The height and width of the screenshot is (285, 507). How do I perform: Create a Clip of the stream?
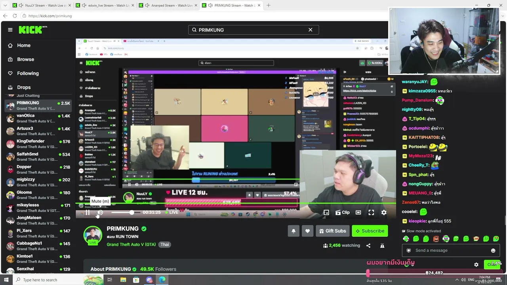pos(343,213)
